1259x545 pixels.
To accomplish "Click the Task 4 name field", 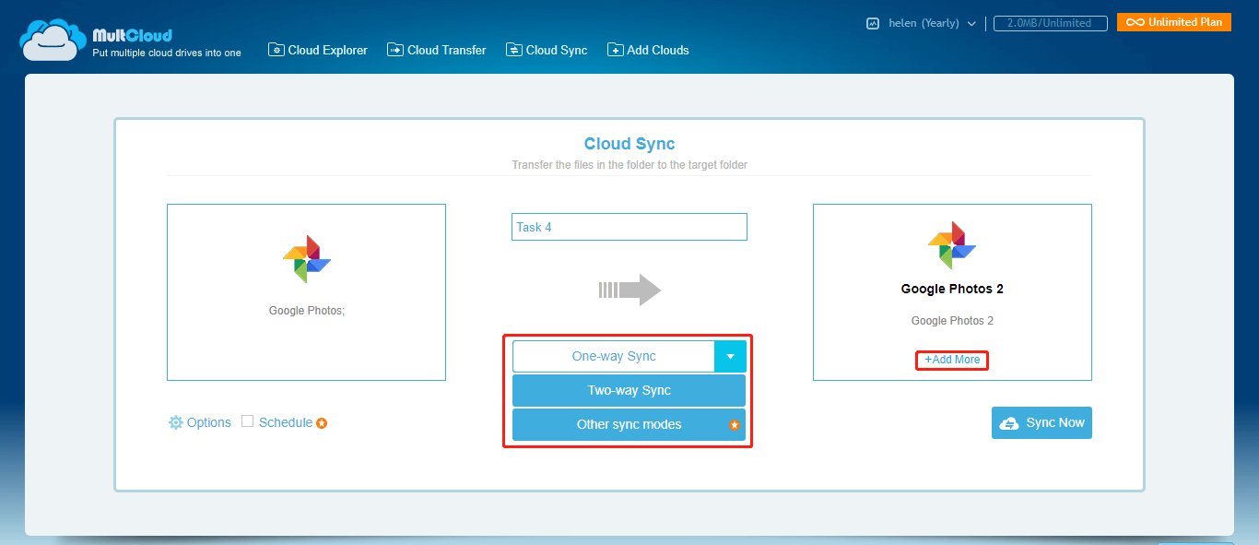I will [x=629, y=226].
